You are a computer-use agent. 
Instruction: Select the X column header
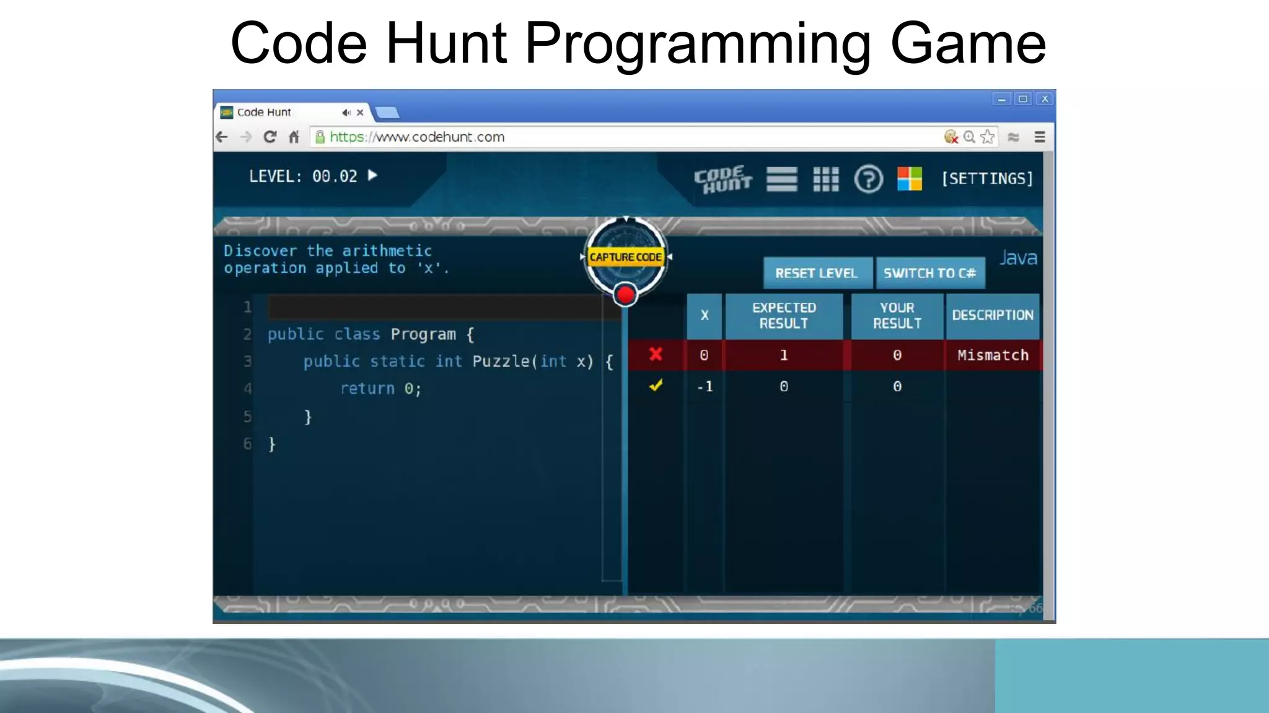(705, 316)
